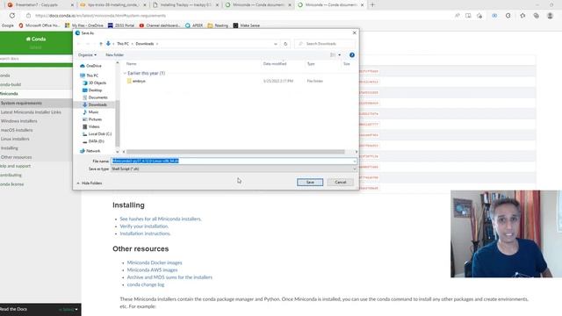This screenshot has width=562, height=316.
Task: Click New folder in dialog toolbar
Action: [115, 54]
